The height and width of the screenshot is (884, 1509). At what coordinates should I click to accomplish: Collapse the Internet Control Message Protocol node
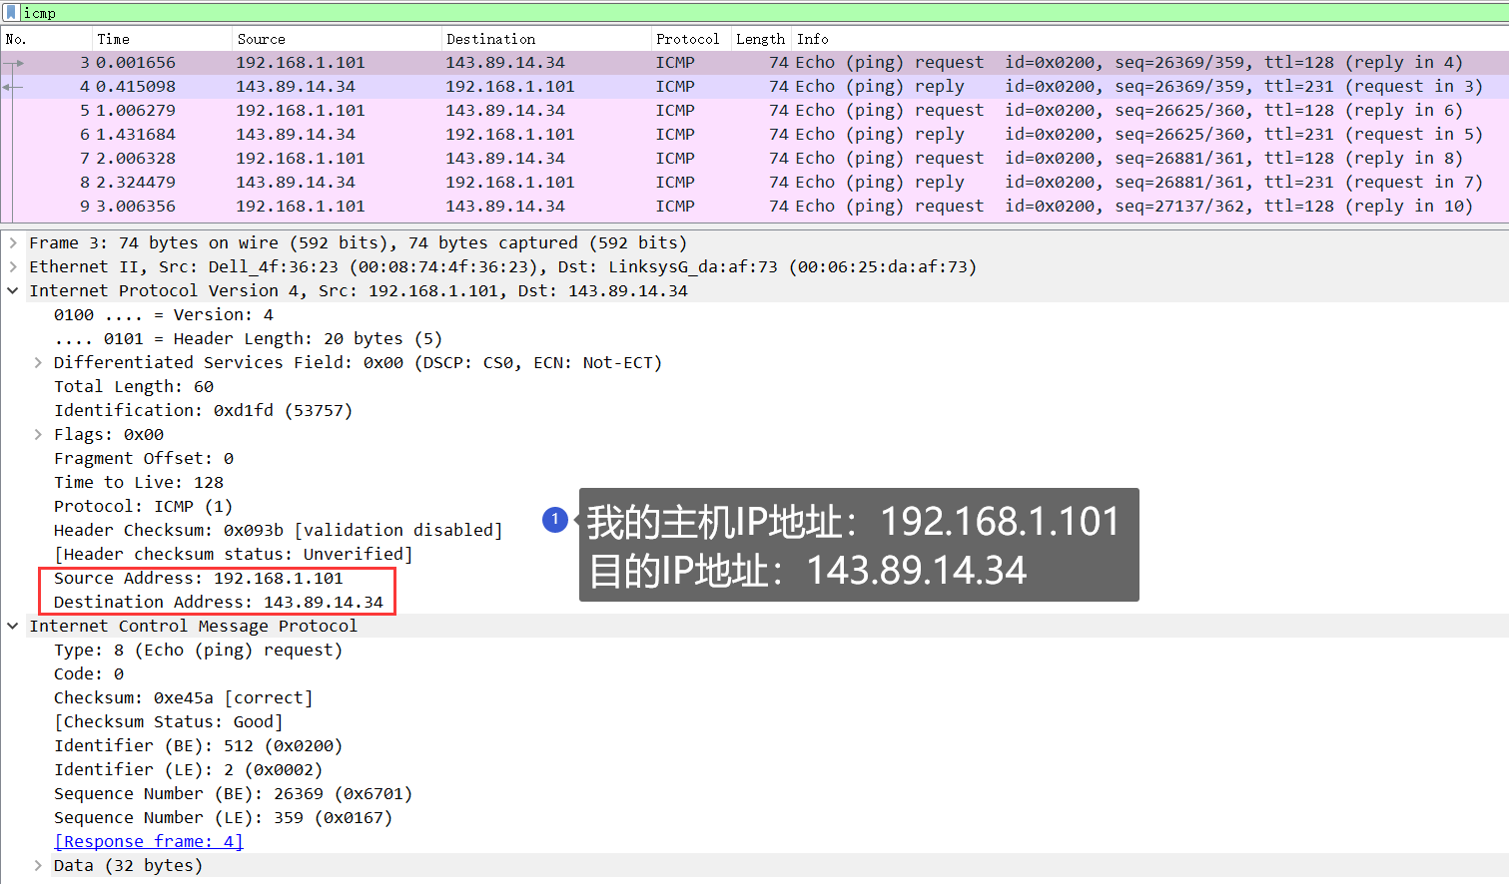click(13, 626)
